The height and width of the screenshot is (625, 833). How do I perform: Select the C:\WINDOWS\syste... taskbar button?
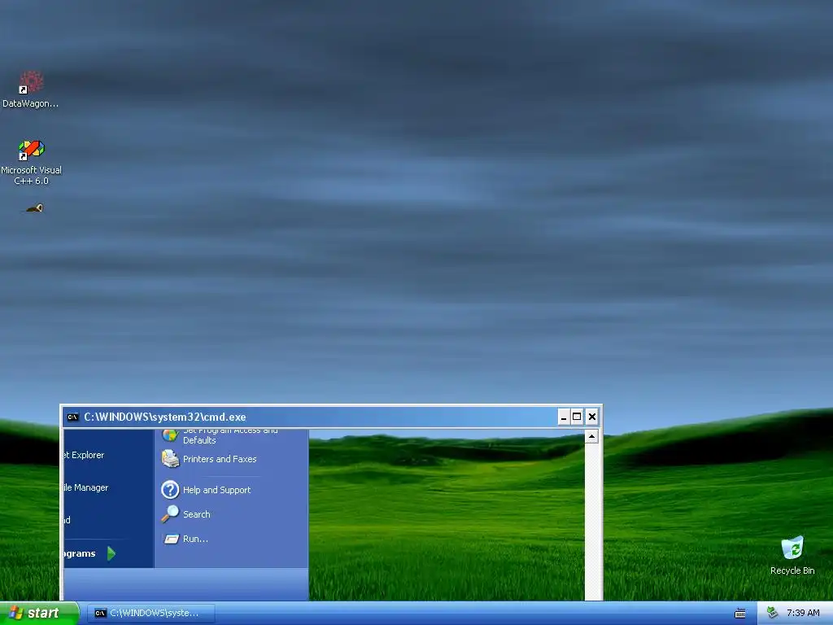coord(151,614)
